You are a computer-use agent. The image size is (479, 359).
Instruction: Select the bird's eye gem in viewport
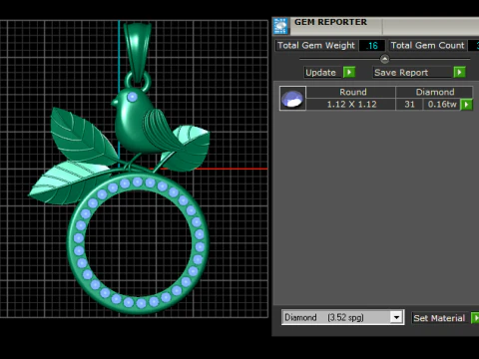tap(132, 97)
